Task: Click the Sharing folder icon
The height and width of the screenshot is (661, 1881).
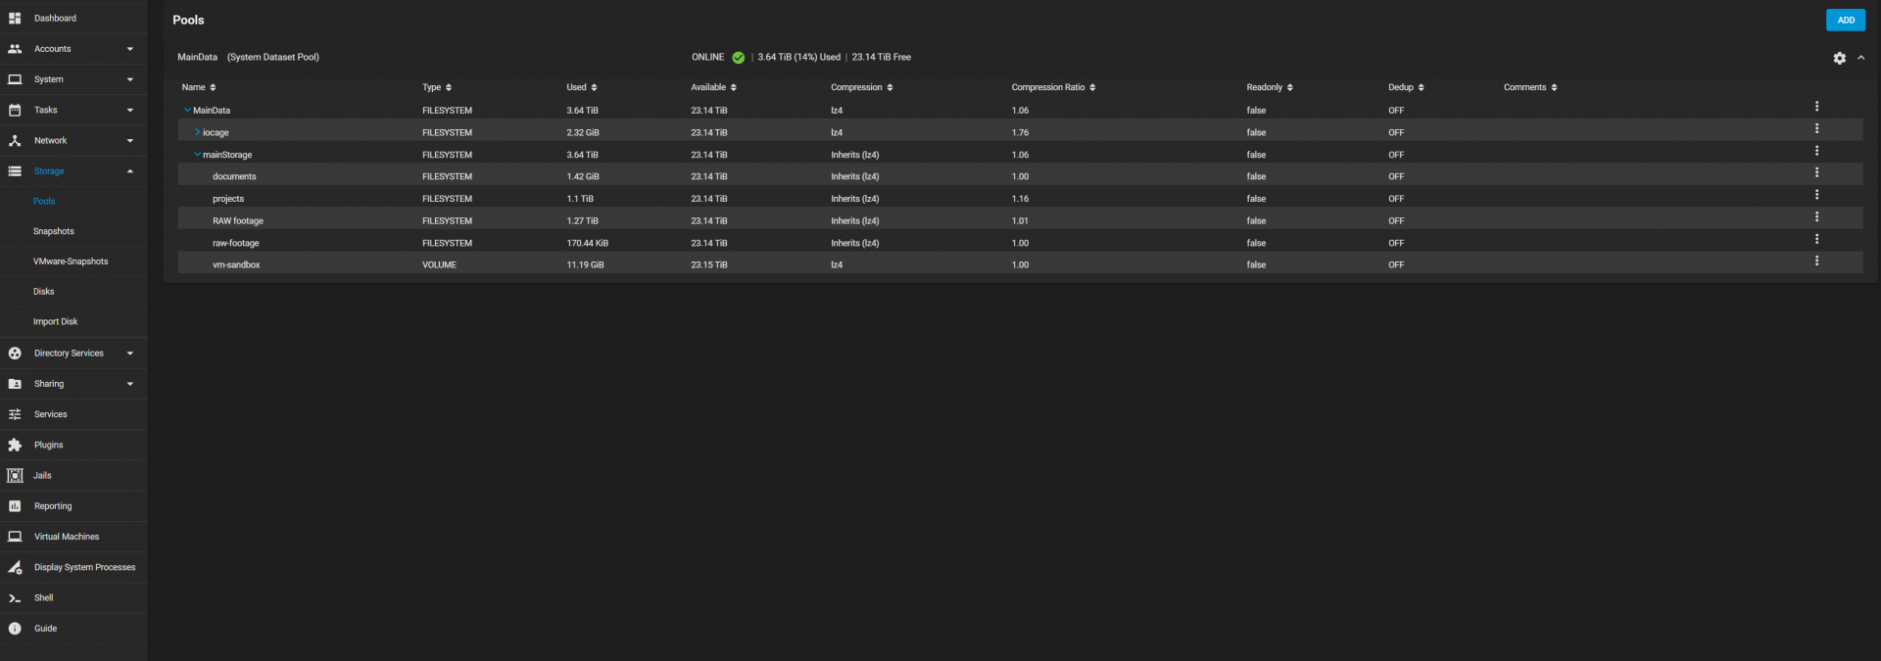Action: tap(15, 384)
